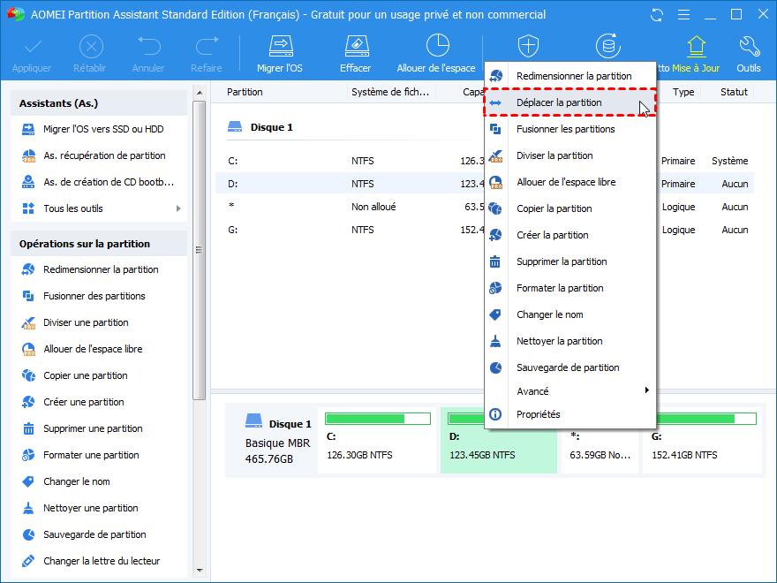The width and height of the screenshot is (777, 583).
Task: Choose Nettoyer la partition in context menu
Action: pyautogui.click(x=570, y=342)
